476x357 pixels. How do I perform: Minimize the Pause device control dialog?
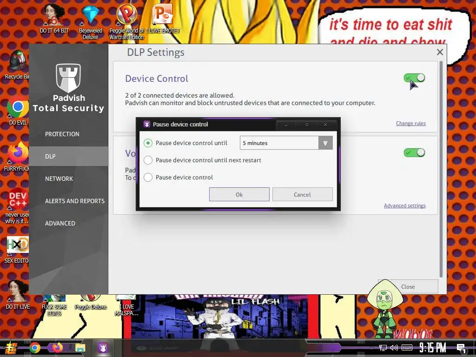[286, 125]
